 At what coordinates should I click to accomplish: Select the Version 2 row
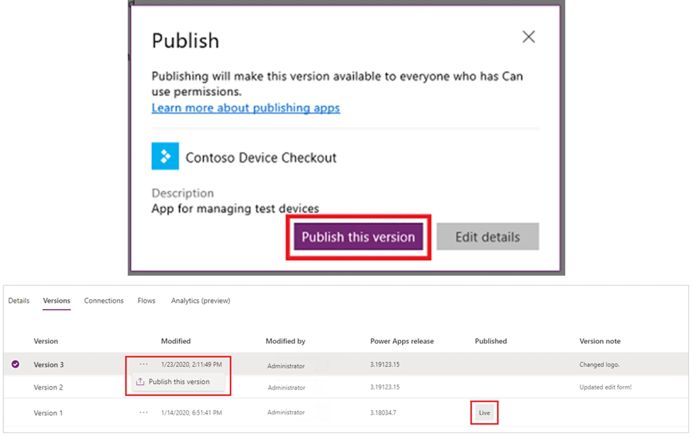click(x=48, y=387)
